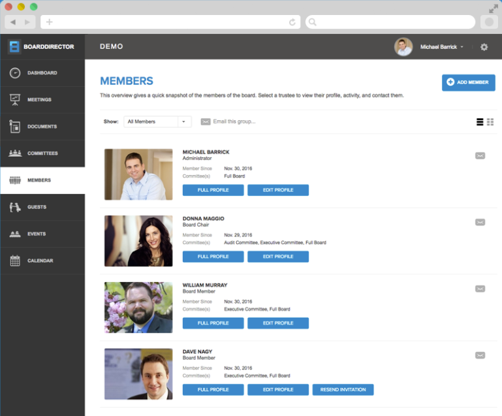Open settings with the gear icon
502x416 pixels.
point(484,47)
